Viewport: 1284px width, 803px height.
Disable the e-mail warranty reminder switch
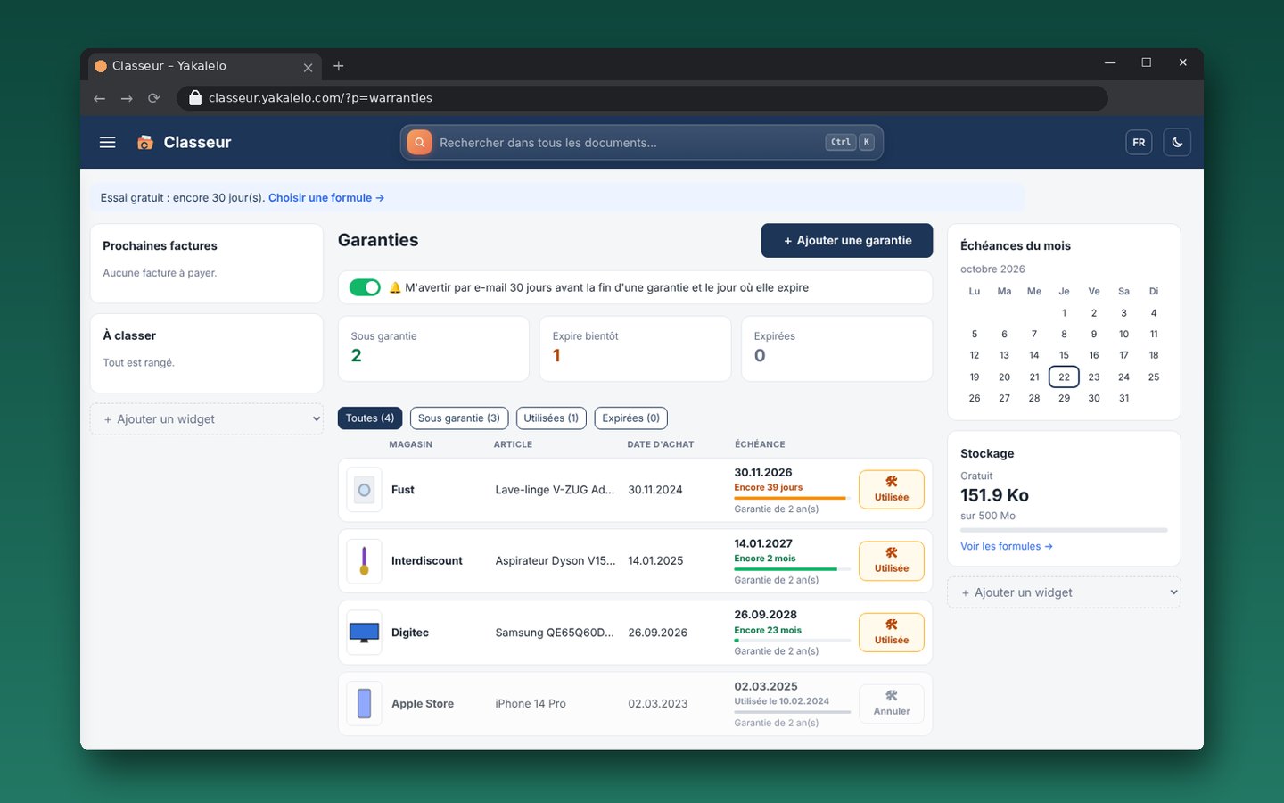[365, 287]
